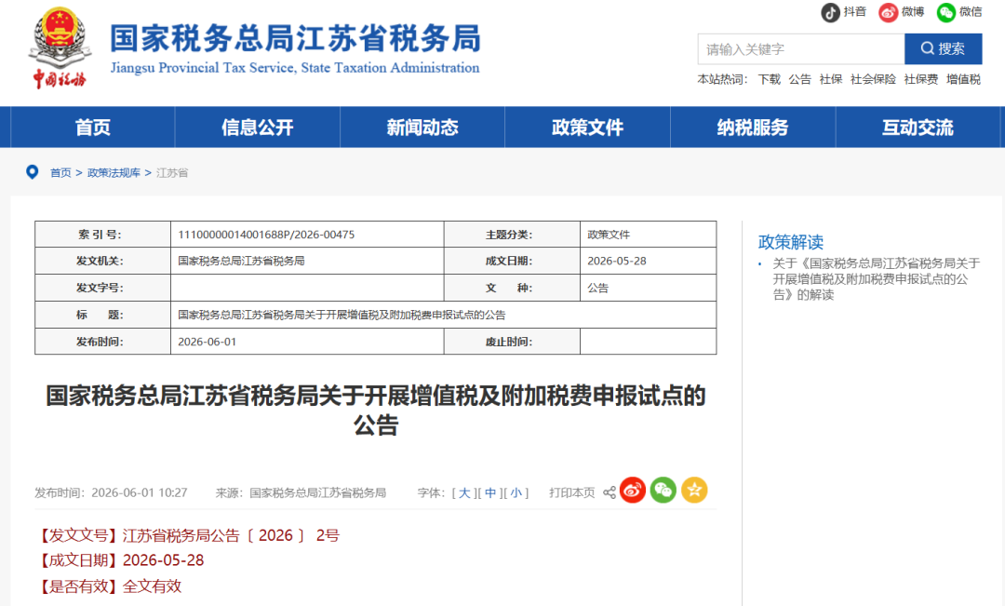Open the policy interpretation link in sidebar
Screen dimensions: 1005x606
click(876, 279)
